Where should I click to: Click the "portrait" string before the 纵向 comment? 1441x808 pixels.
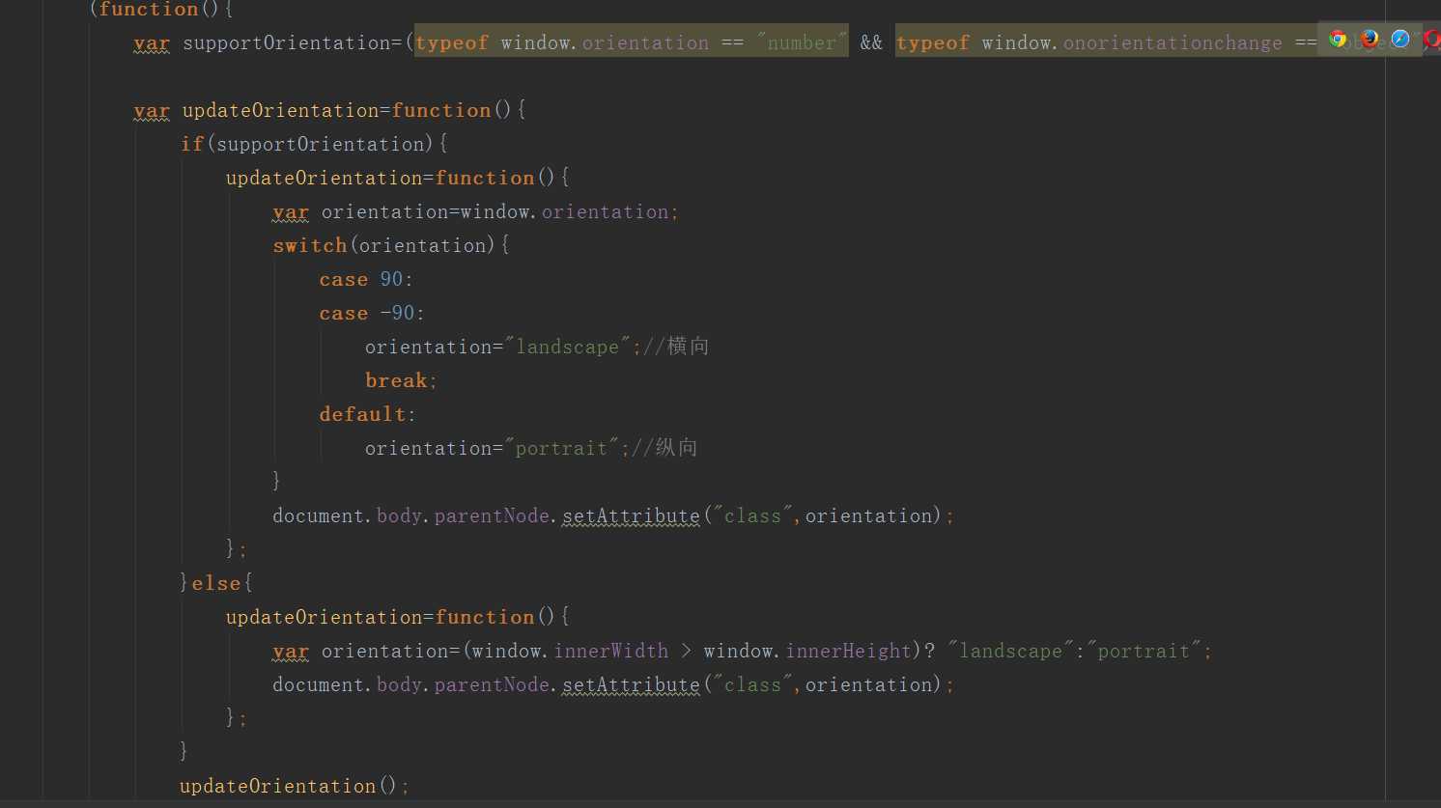coord(561,448)
